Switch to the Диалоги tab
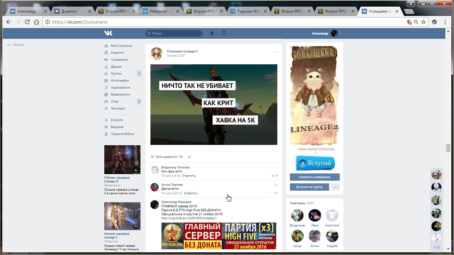Screen dimensions: 454x255 pos(72,11)
